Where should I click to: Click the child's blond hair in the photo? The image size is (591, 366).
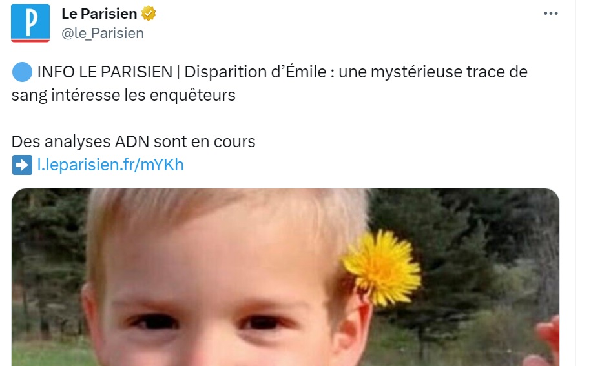pyautogui.click(x=226, y=211)
